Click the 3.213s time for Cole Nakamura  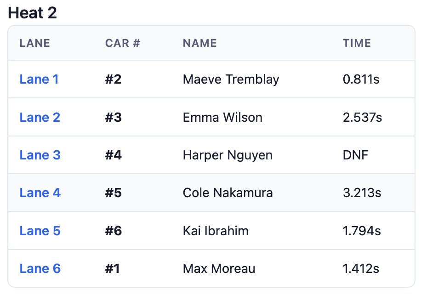pyautogui.click(x=362, y=193)
